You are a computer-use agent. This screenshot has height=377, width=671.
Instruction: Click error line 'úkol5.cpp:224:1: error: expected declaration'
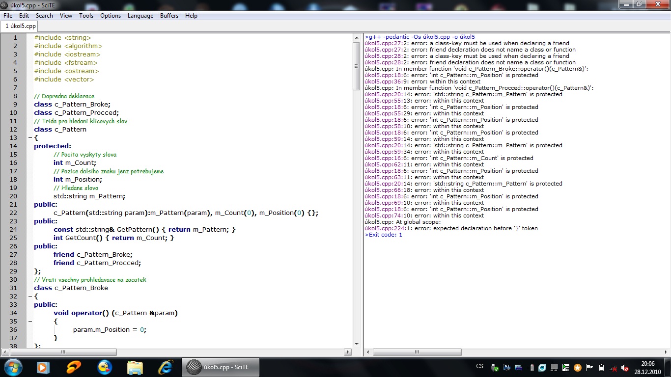coord(451,228)
